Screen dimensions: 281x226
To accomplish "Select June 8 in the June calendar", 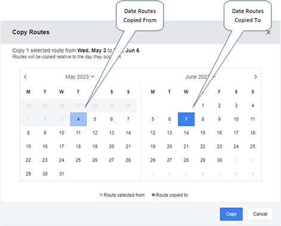I will tap(203, 119).
